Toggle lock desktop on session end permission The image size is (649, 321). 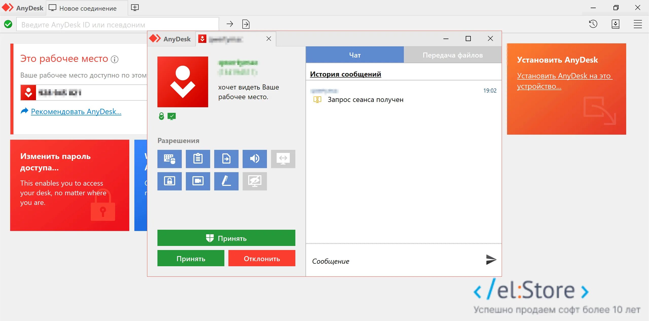(x=169, y=181)
